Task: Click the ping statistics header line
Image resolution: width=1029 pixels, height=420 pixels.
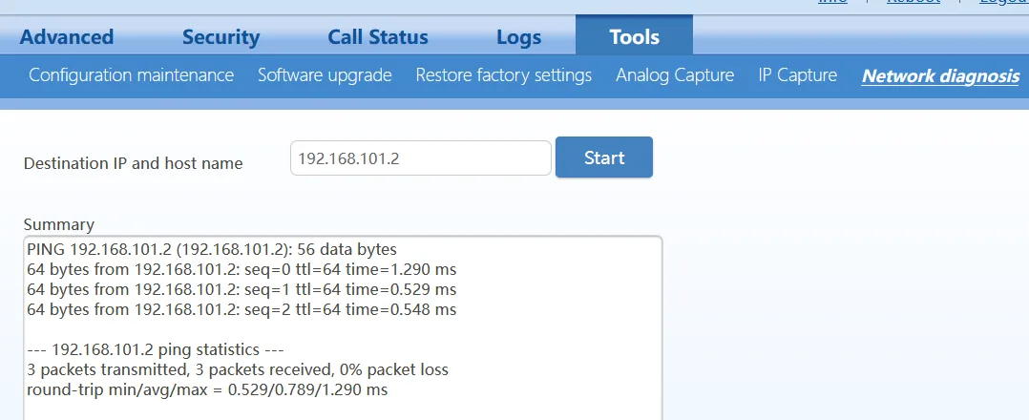Action: click(155, 349)
